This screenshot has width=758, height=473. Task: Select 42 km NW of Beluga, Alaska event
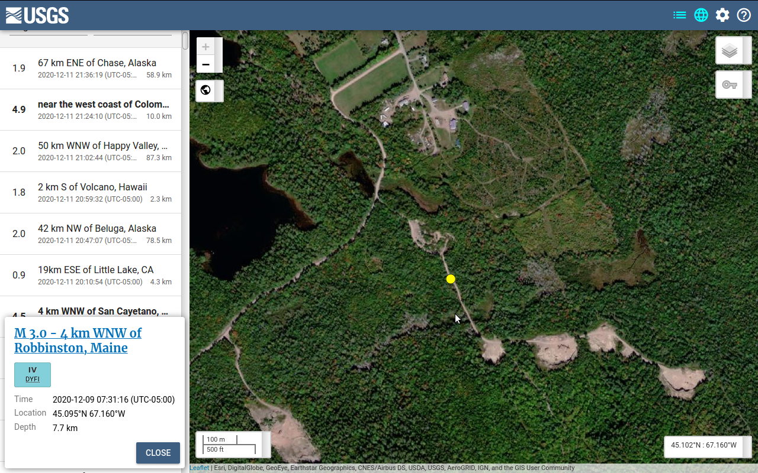[90, 234]
